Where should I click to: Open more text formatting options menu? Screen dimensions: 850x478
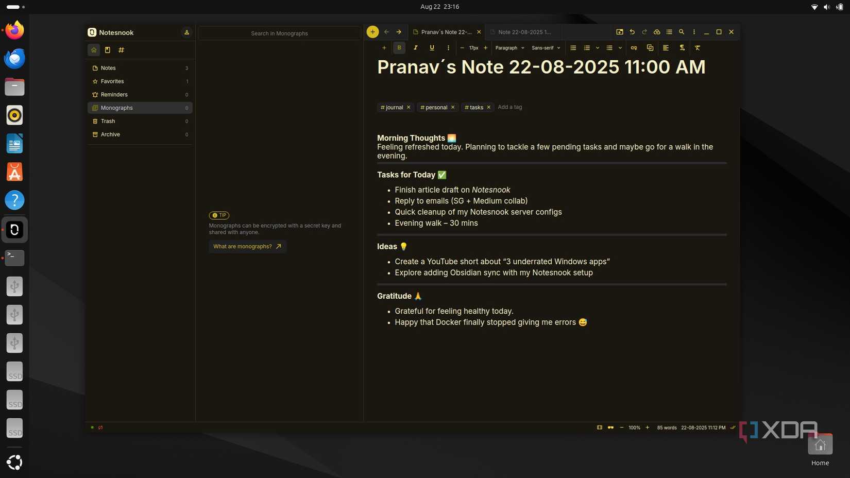(x=448, y=48)
